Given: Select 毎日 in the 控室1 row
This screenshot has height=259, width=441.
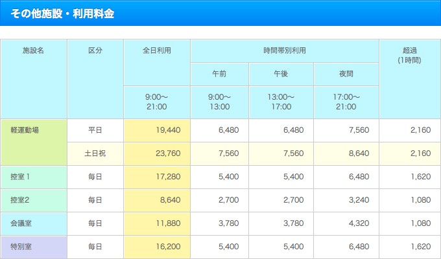Looking at the screenshot, I should point(95,177).
